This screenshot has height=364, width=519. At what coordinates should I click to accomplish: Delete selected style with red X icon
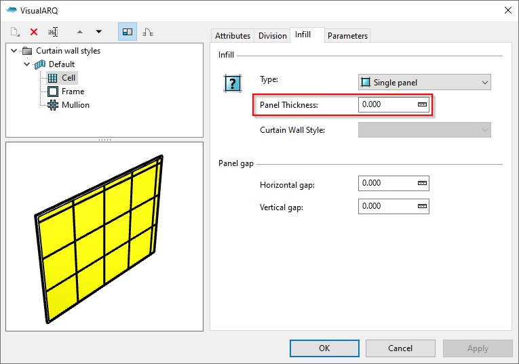point(34,32)
